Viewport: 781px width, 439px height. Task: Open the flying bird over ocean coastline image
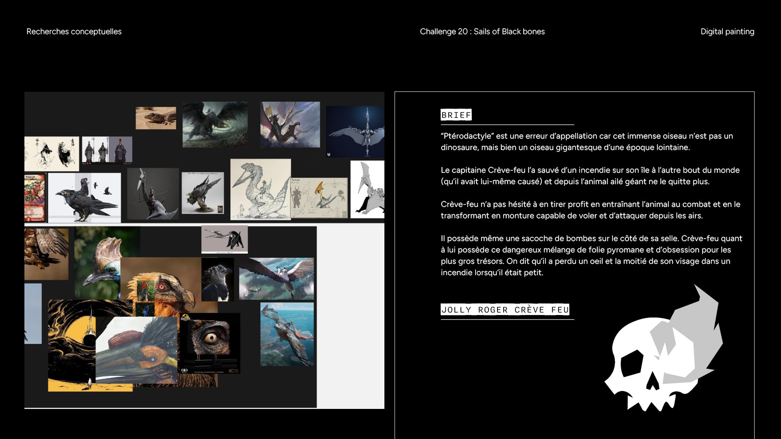(287, 334)
